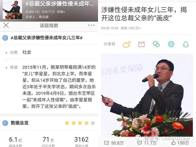This screenshot has width=196, height=147.
Task: Close the topic index panel with X
Action: pos(6,25)
